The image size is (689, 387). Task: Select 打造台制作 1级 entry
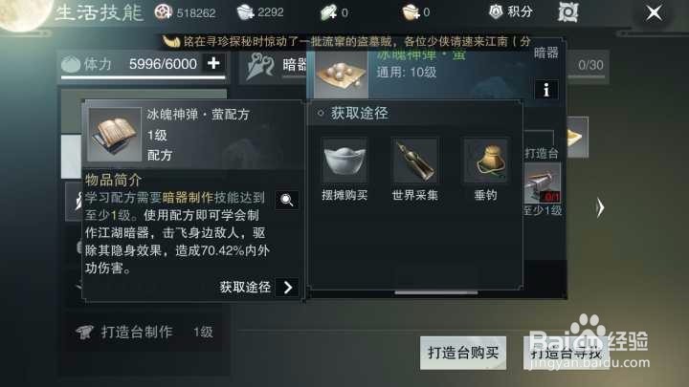click(x=144, y=332)
